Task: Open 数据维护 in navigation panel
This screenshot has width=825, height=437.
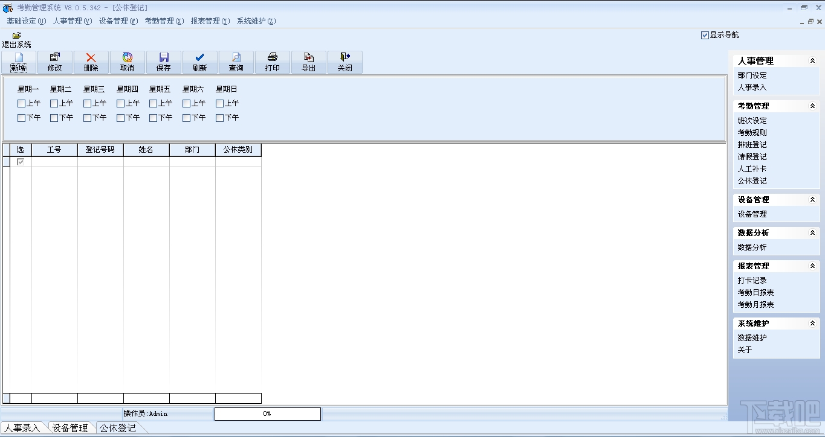Action: click(x=752, y=338)
